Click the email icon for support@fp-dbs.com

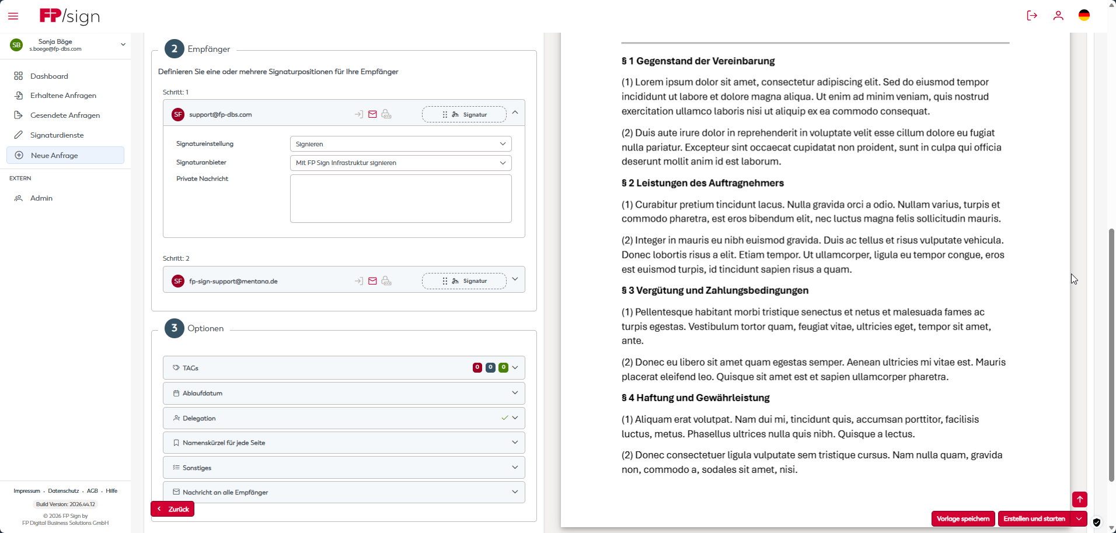[x=372, y=114]
